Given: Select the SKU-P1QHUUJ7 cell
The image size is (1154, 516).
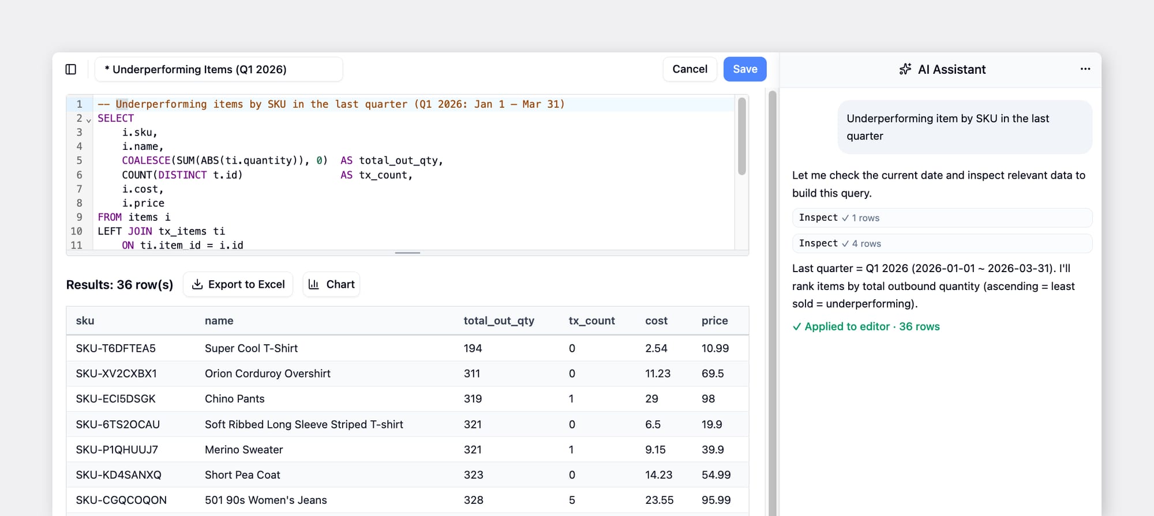Looking at the screenshot, I should pos(117,450).
